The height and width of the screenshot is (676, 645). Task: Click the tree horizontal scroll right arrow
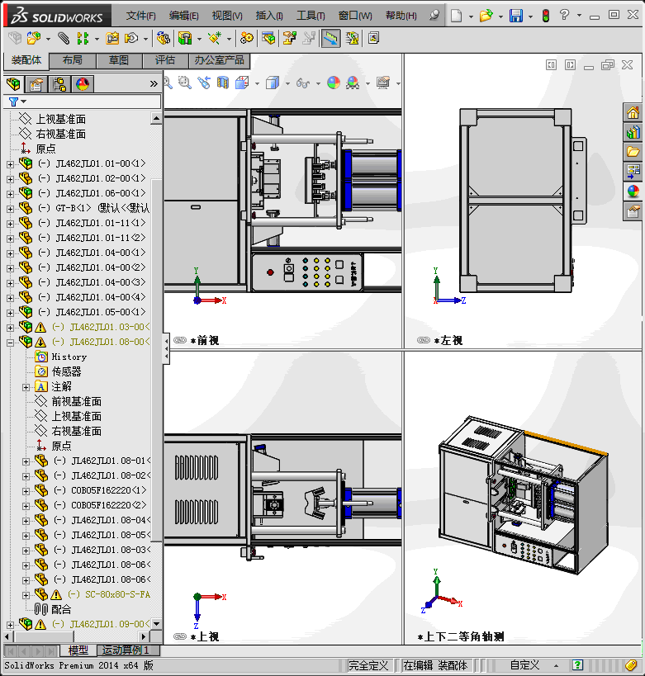(x=145, y=636)
